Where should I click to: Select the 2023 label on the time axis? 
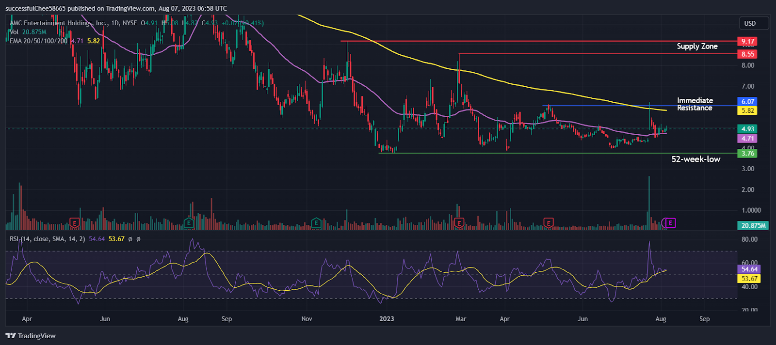tap(387, 319)
